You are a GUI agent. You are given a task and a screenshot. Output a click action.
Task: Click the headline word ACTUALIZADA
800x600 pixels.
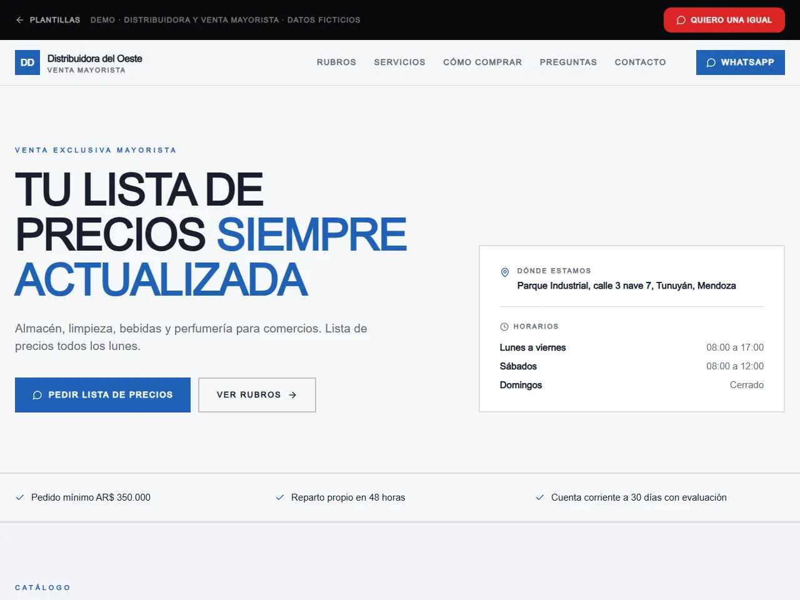click(161, 279)
